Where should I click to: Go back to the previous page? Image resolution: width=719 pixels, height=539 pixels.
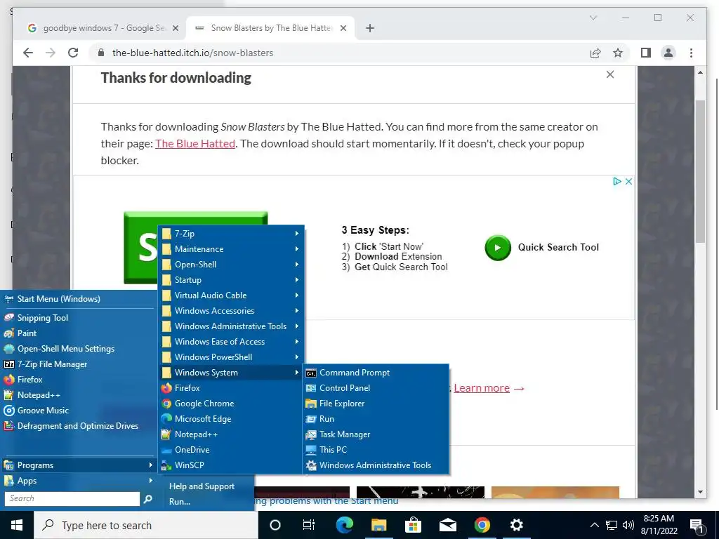point(28,53)
